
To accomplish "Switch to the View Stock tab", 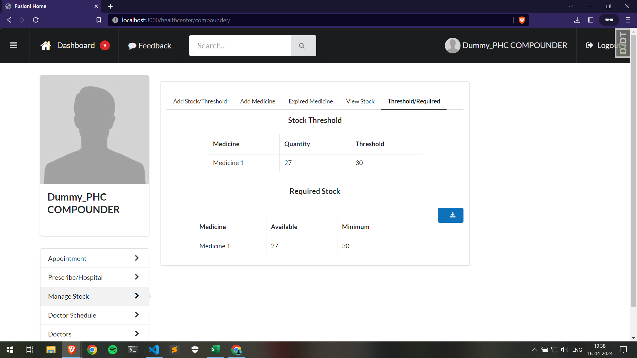I will click(360, 101).
